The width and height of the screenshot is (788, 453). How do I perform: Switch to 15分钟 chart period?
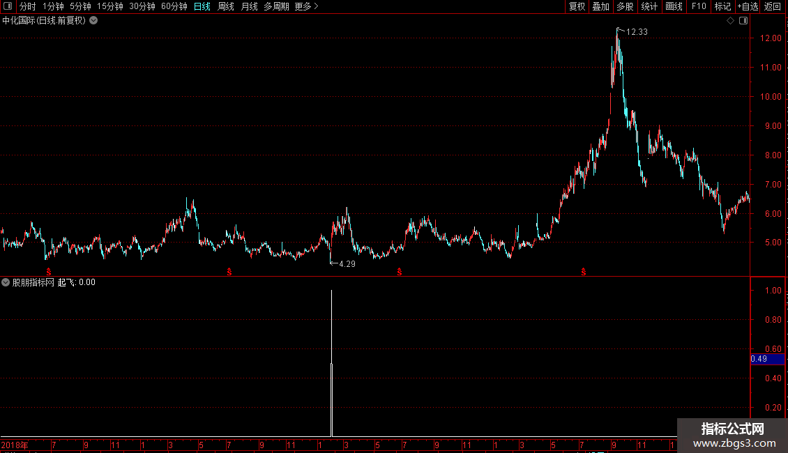[x=110, y=6]
